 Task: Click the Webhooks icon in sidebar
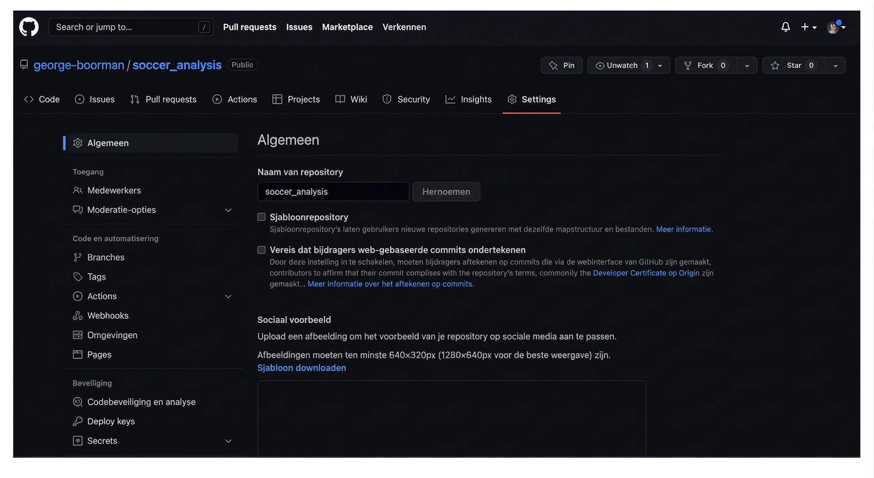pos(78,316)
